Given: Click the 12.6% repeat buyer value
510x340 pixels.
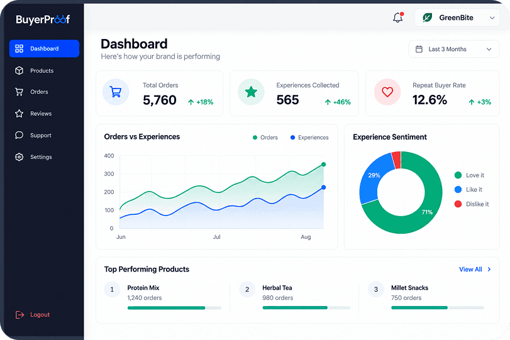Looking at the screenshot, I should pyautogui.click(x=430, y=100).
